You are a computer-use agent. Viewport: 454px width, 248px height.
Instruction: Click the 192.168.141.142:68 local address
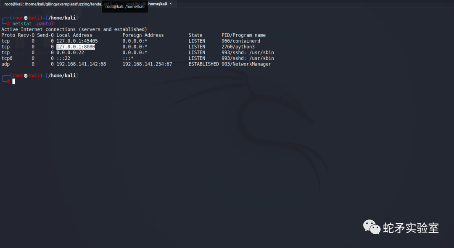coord(81,64)
